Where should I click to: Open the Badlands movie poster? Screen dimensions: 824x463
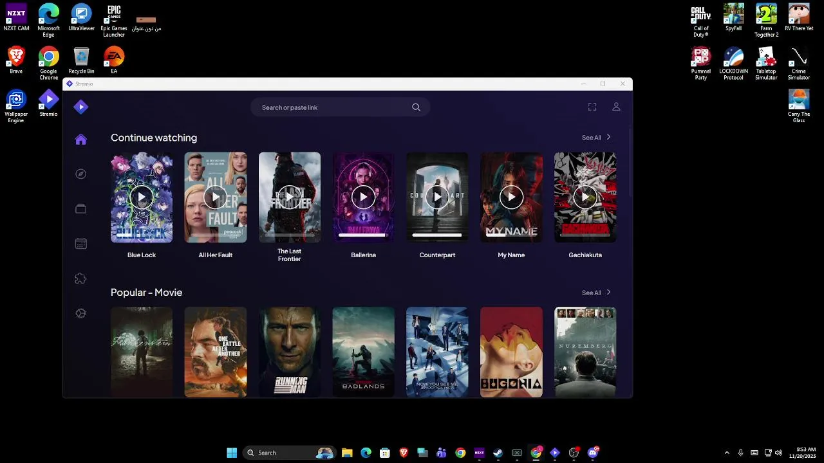[363, 352]
